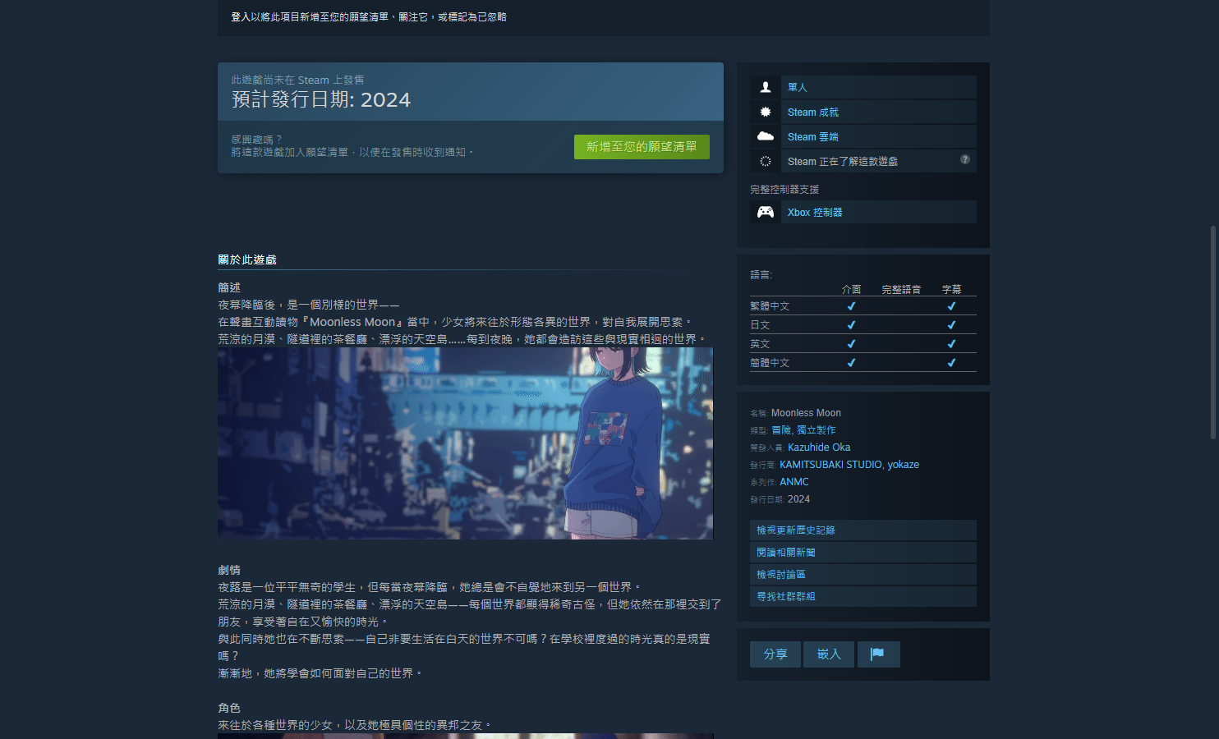Click 英文 subtitles checkmark

(951, 344)
